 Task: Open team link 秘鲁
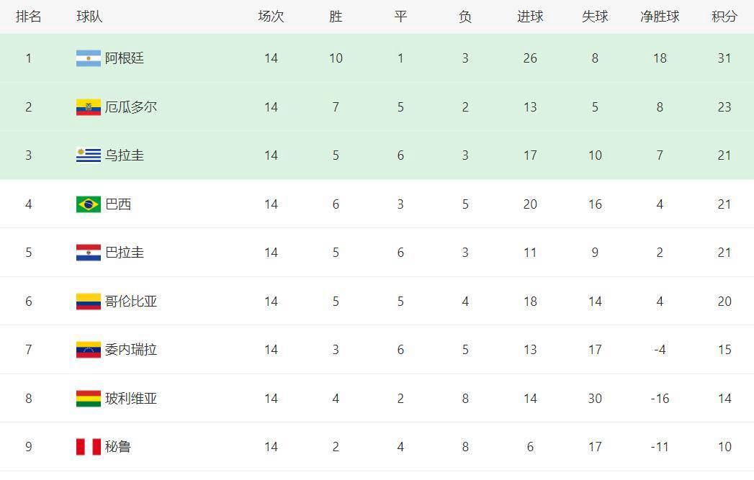118,447
